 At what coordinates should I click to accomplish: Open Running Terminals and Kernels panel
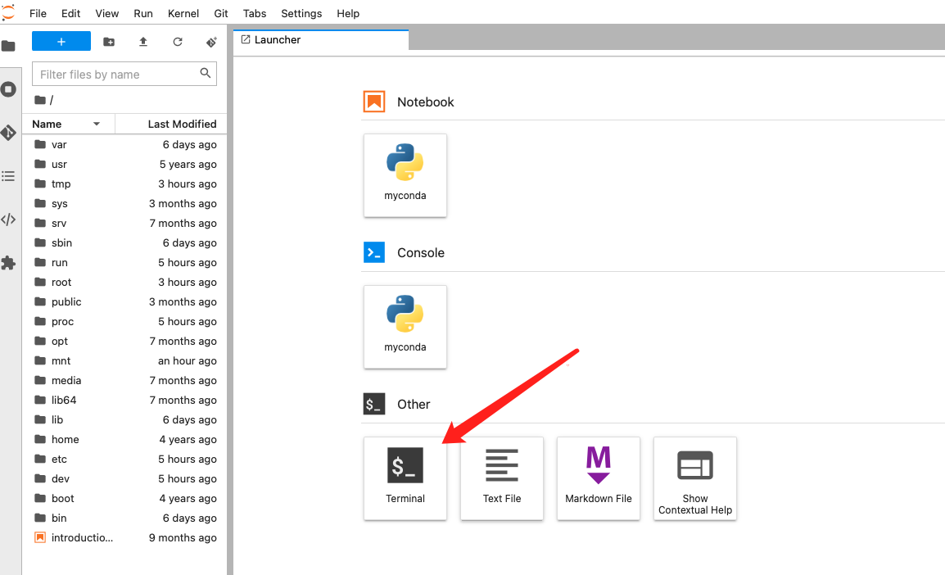tap(8, 90)
